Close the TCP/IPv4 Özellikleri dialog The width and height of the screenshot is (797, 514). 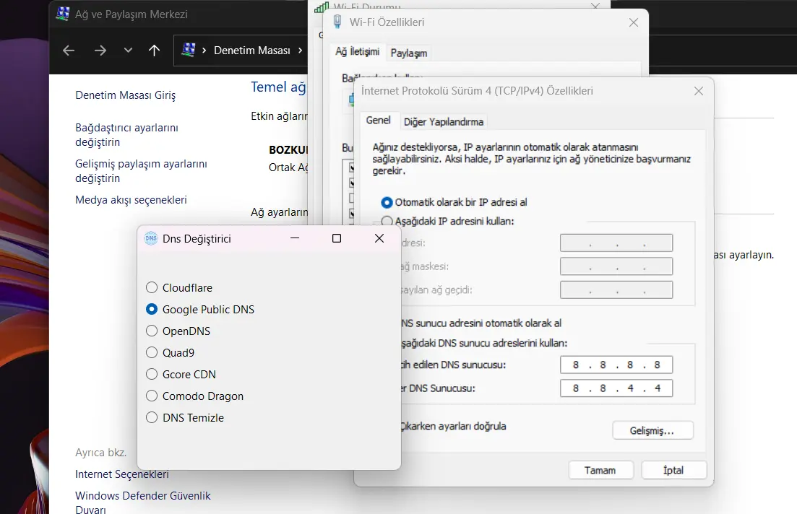tap(699, 91)
